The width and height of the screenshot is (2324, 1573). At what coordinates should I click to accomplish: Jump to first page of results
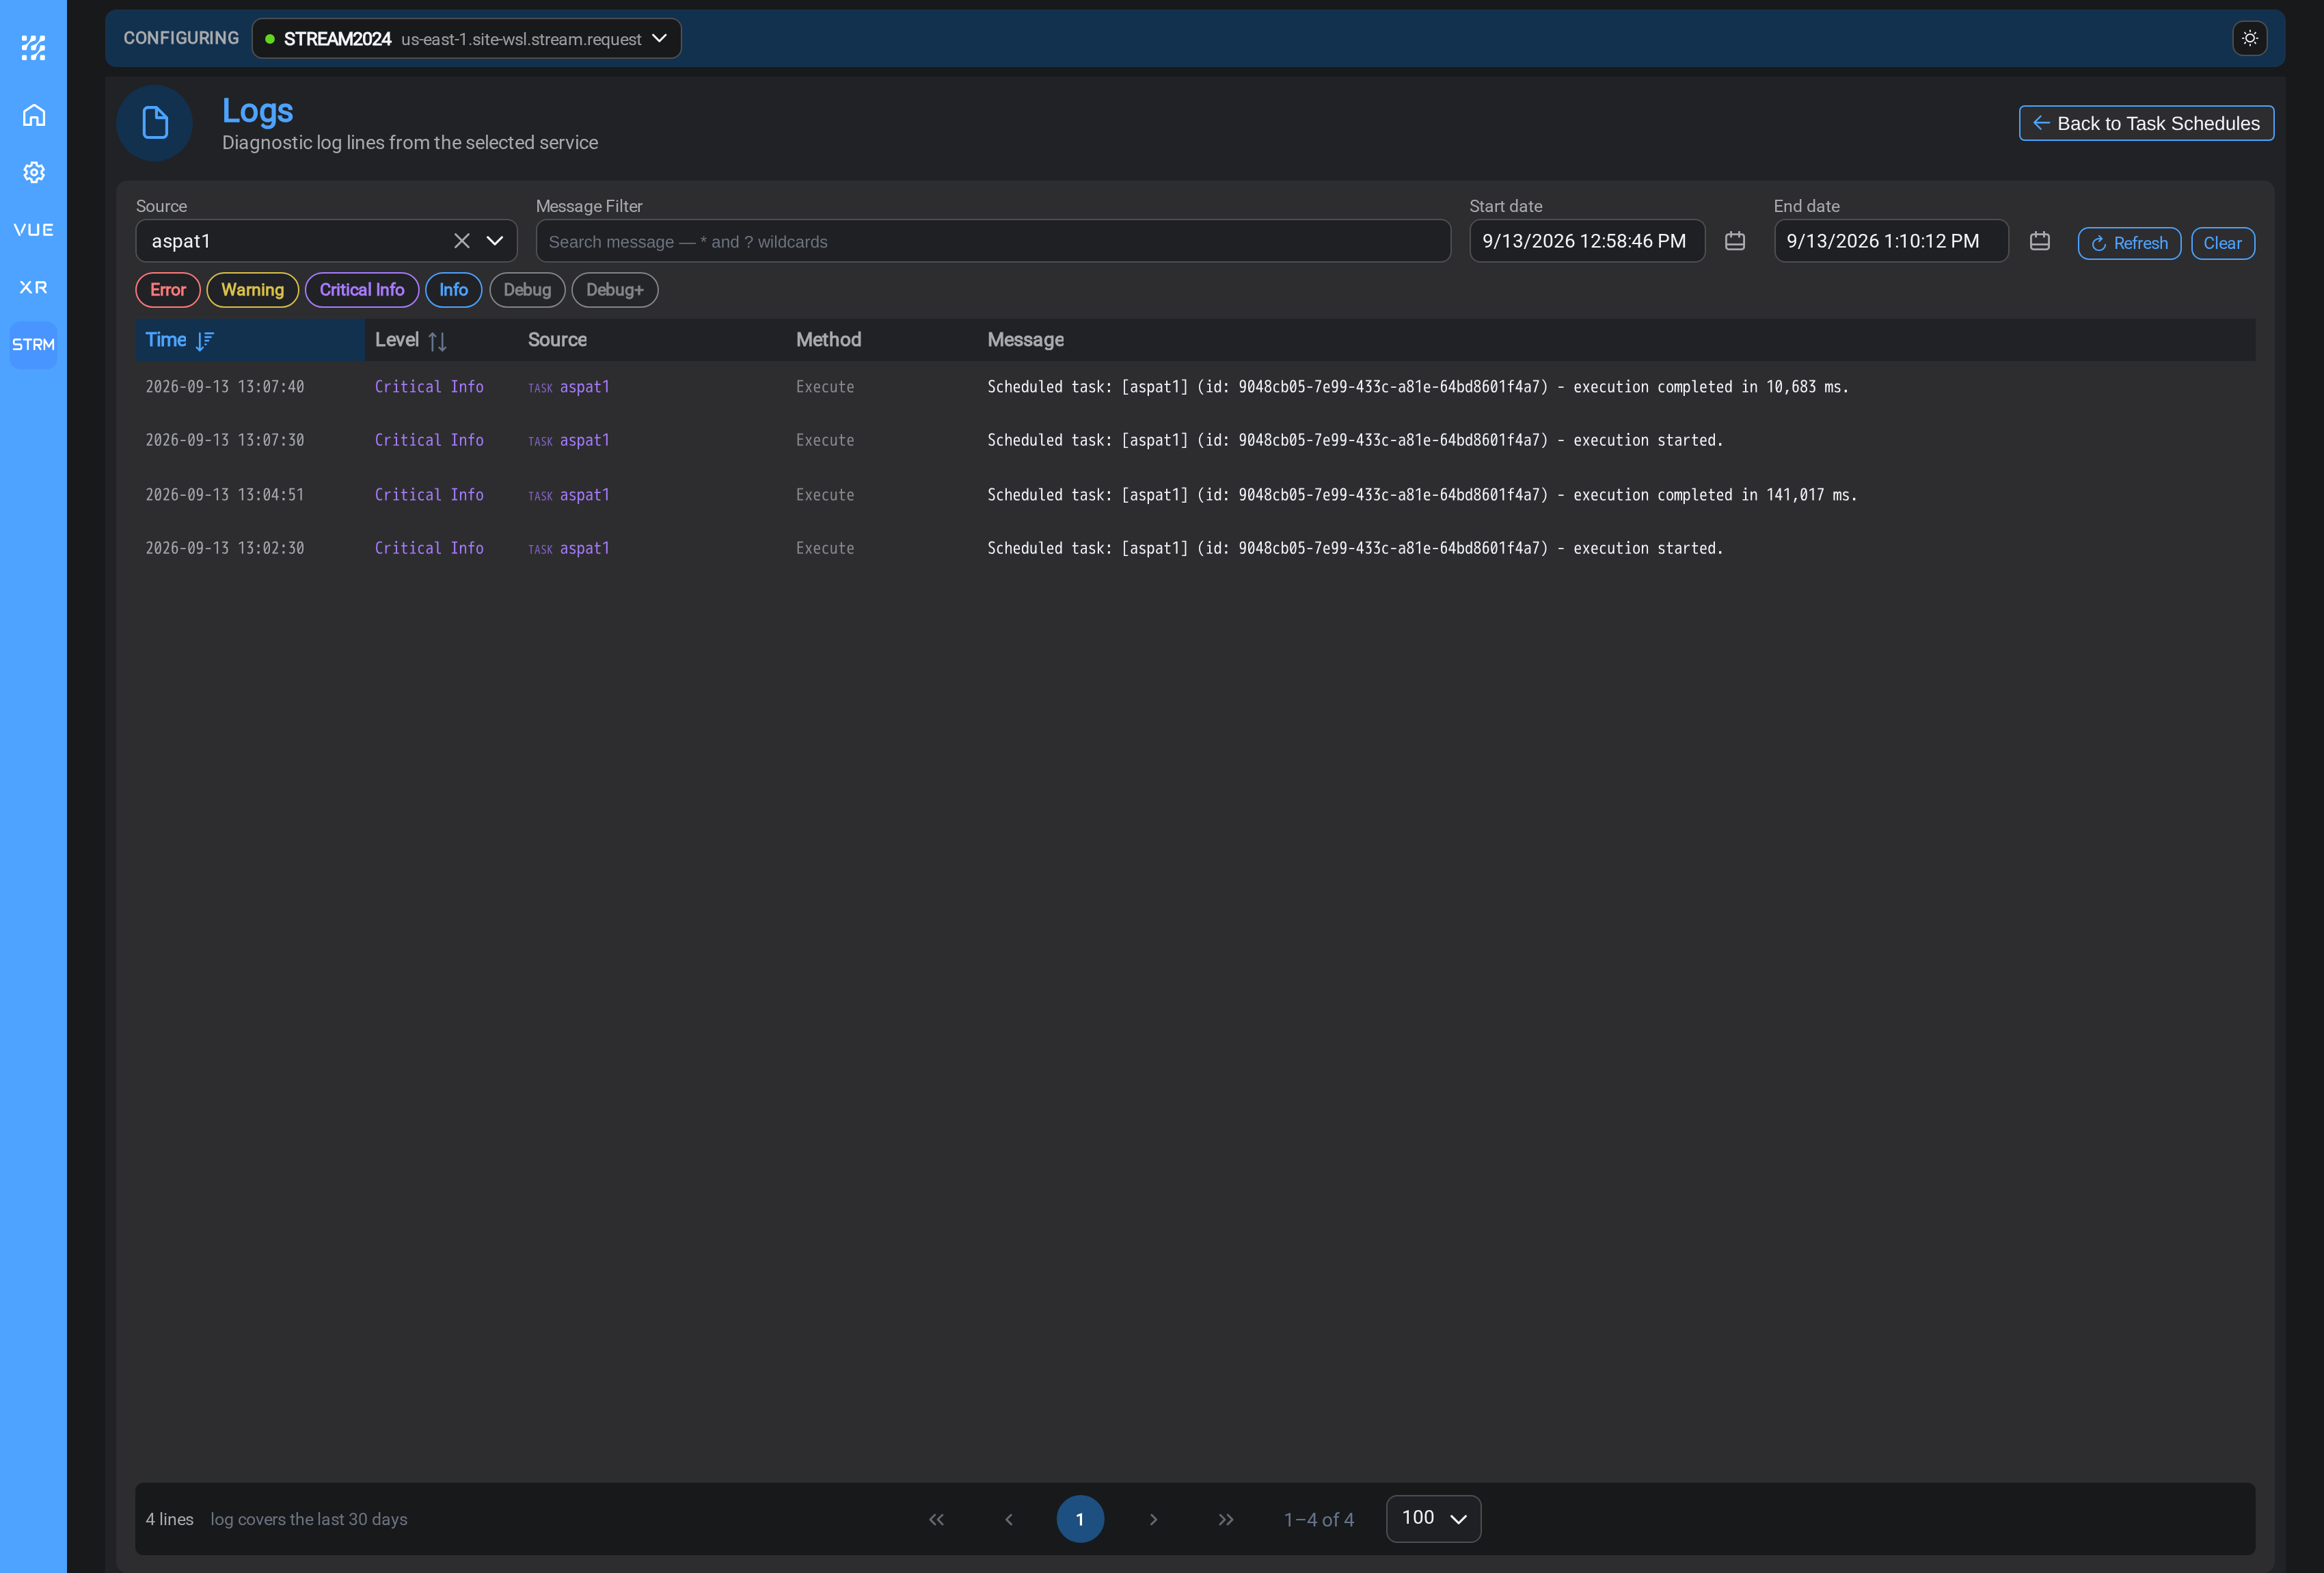pyautogui.click(x=936, y=1519)
